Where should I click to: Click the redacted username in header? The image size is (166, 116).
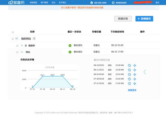click(x=143, y=2)
